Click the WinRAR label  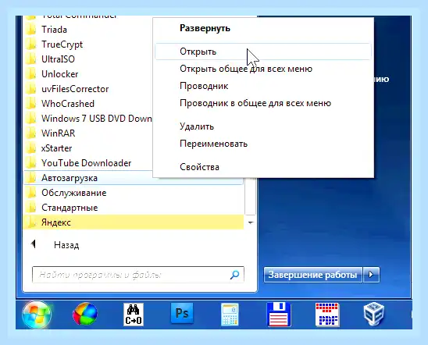point(58,133)
